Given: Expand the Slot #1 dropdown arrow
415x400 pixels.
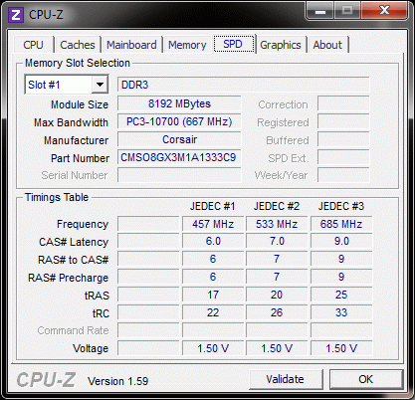Looking at the screenshot, I should coord(100,85).
